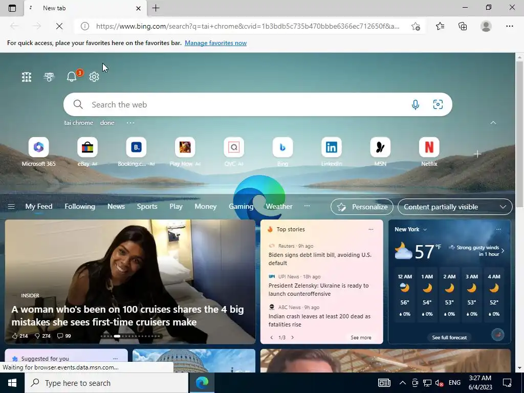Start voice search with microphone icon

coord(415,104)
